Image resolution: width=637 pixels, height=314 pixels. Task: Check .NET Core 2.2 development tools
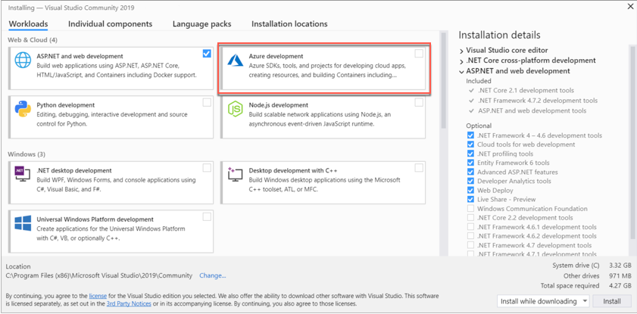[470, 217]
